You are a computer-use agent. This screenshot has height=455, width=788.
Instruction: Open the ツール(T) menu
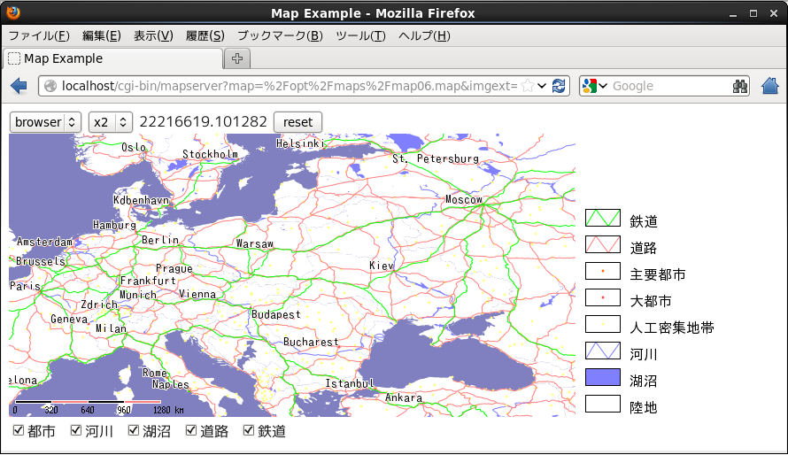[x=360, y=36]
